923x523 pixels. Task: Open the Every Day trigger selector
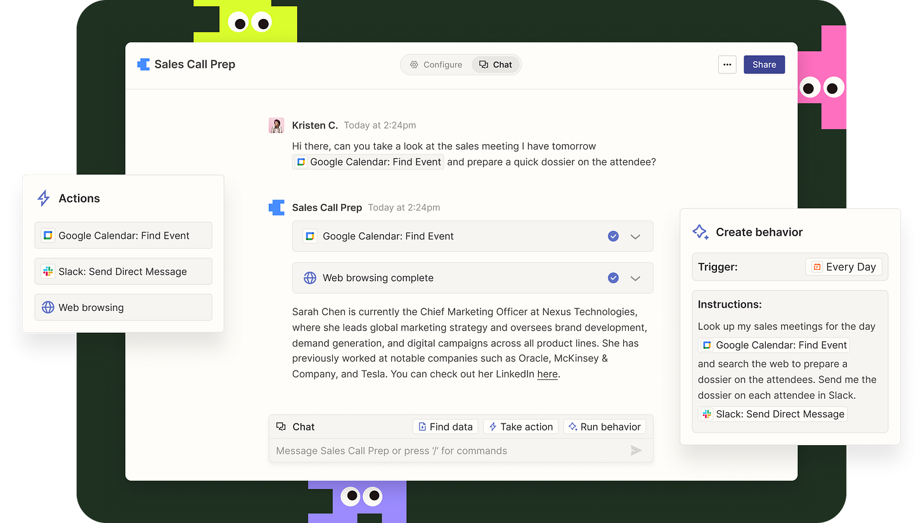[844, 267]
